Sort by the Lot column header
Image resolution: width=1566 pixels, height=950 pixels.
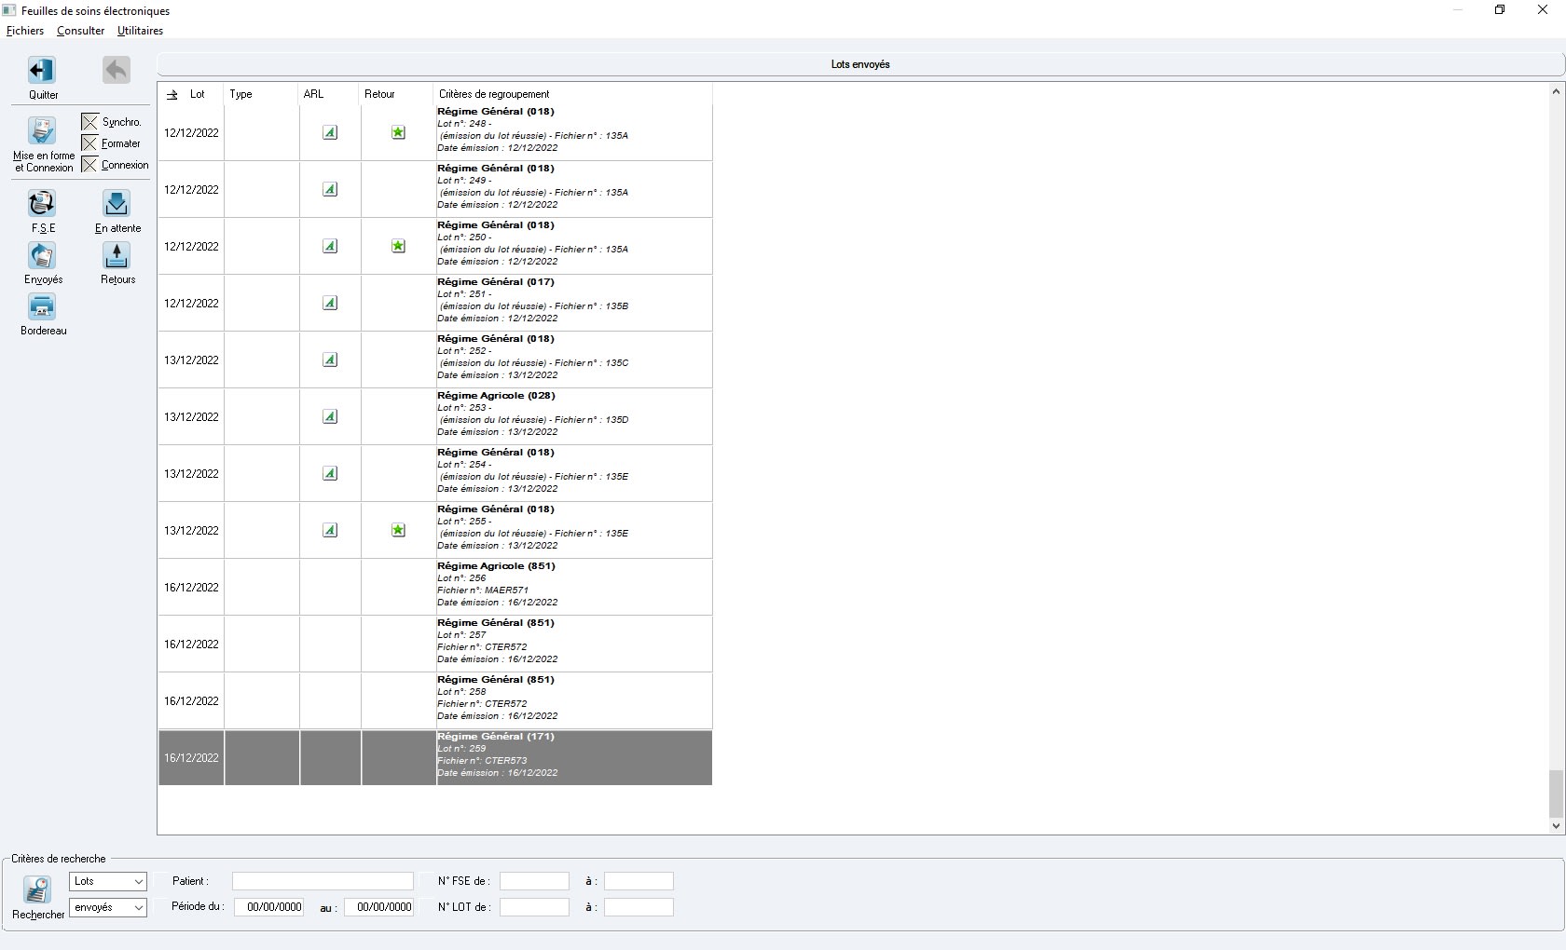(197, 94)
